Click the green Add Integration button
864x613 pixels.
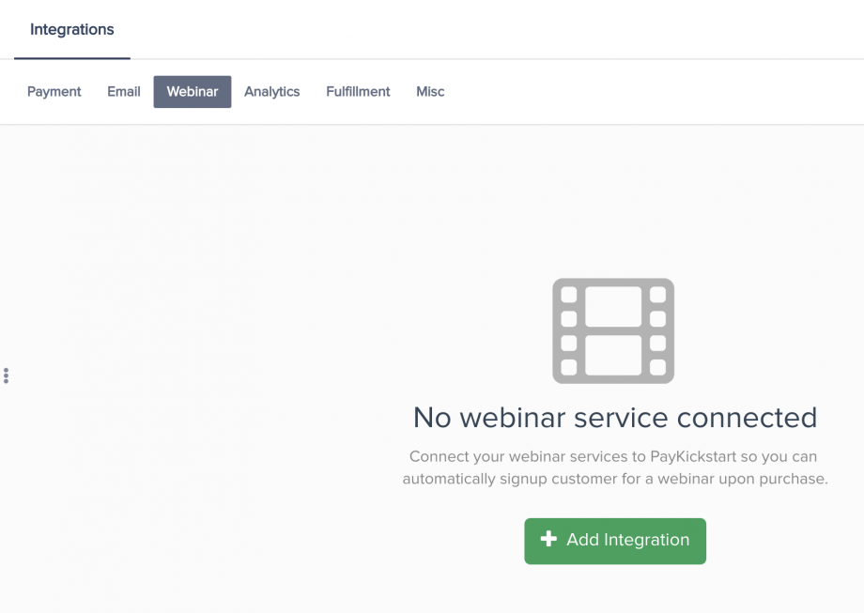tap(615, 541)
